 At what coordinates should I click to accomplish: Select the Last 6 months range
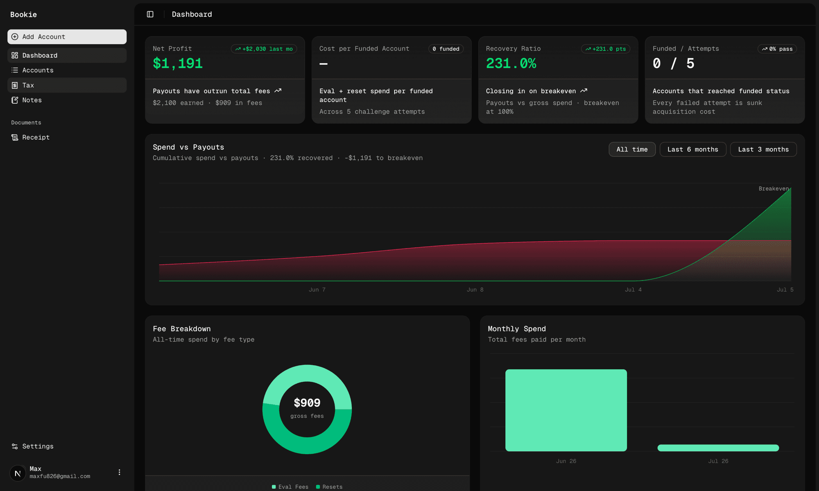[693, 149]
